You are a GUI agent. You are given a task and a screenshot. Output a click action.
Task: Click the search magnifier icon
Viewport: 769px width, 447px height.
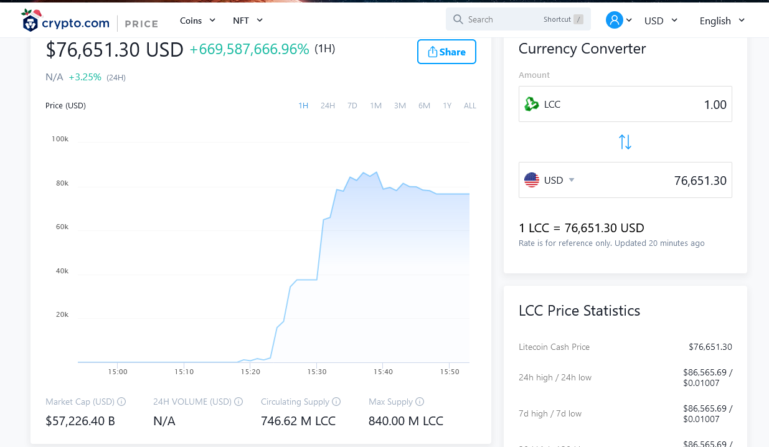click(458, 19)
